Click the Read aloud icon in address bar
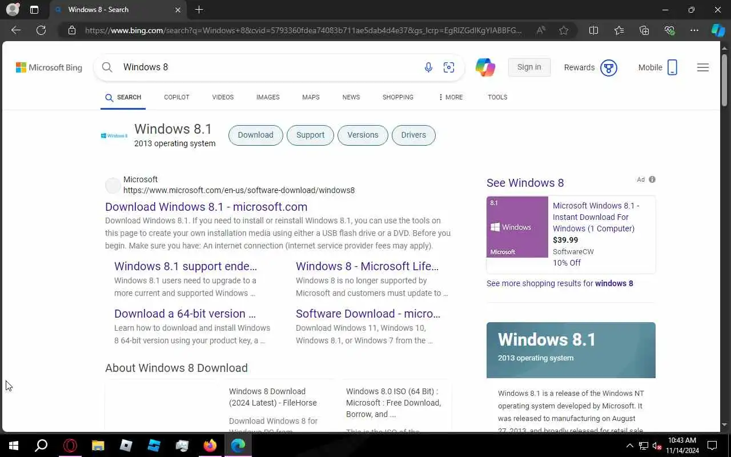This screenshot has height=457, width=731. point(541,30)
